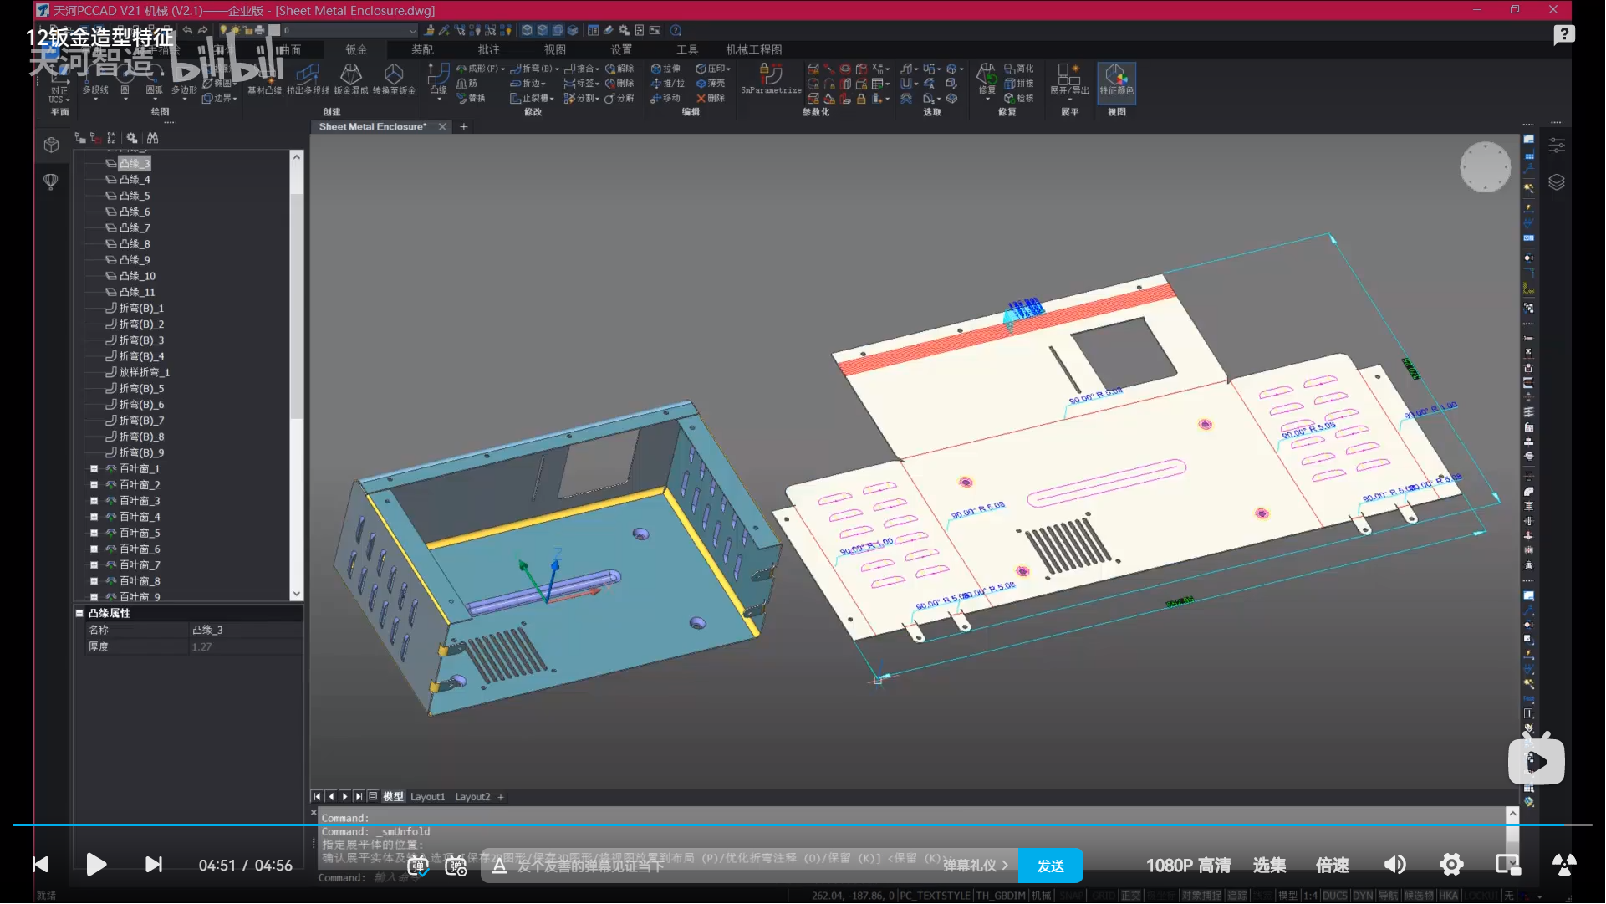Image resolution: width=1606 pixels, height=904 pixels.
Task: Click the undo arrow in quick toolbar
Action: click(x=187, y=30)
